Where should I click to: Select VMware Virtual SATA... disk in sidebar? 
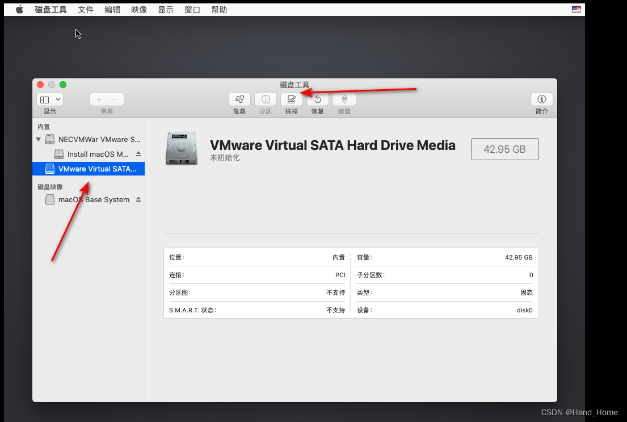point(89,169)
